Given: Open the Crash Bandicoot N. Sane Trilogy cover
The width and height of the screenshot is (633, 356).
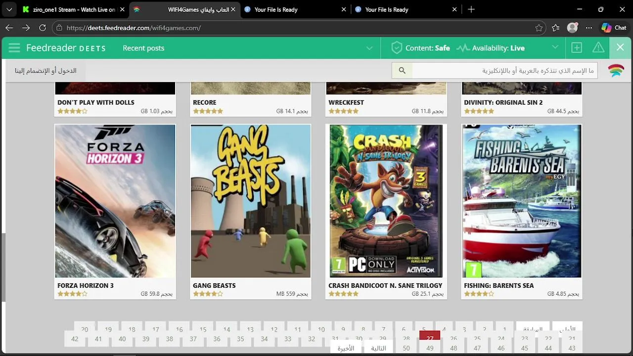Looking at the screenshot, I should pos(386,201).
